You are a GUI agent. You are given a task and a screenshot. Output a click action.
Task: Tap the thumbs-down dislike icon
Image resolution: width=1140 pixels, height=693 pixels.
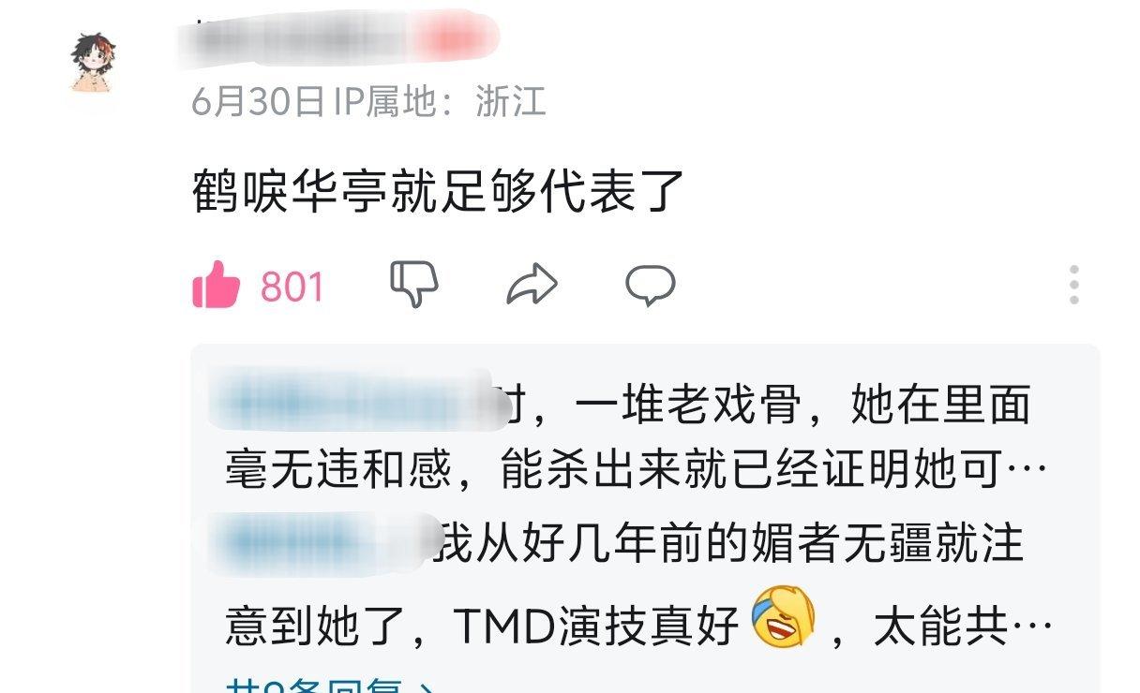413,284
